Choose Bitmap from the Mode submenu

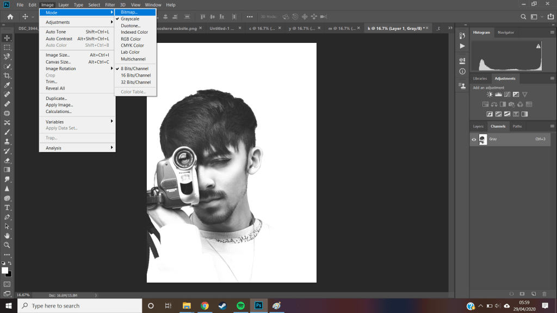point(129,12)
